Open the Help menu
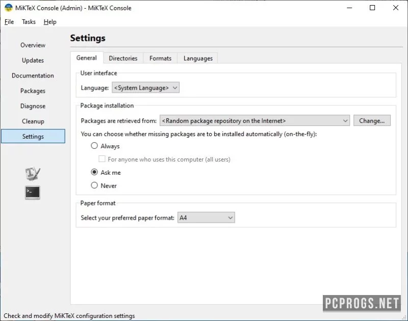Image resolution: width=408 pixels, height=321 pixels. coord(50,22)
